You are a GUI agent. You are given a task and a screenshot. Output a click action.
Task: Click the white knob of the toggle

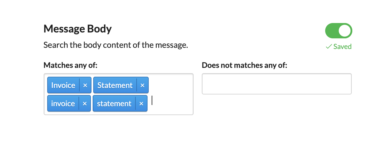[x=344, y=31]
